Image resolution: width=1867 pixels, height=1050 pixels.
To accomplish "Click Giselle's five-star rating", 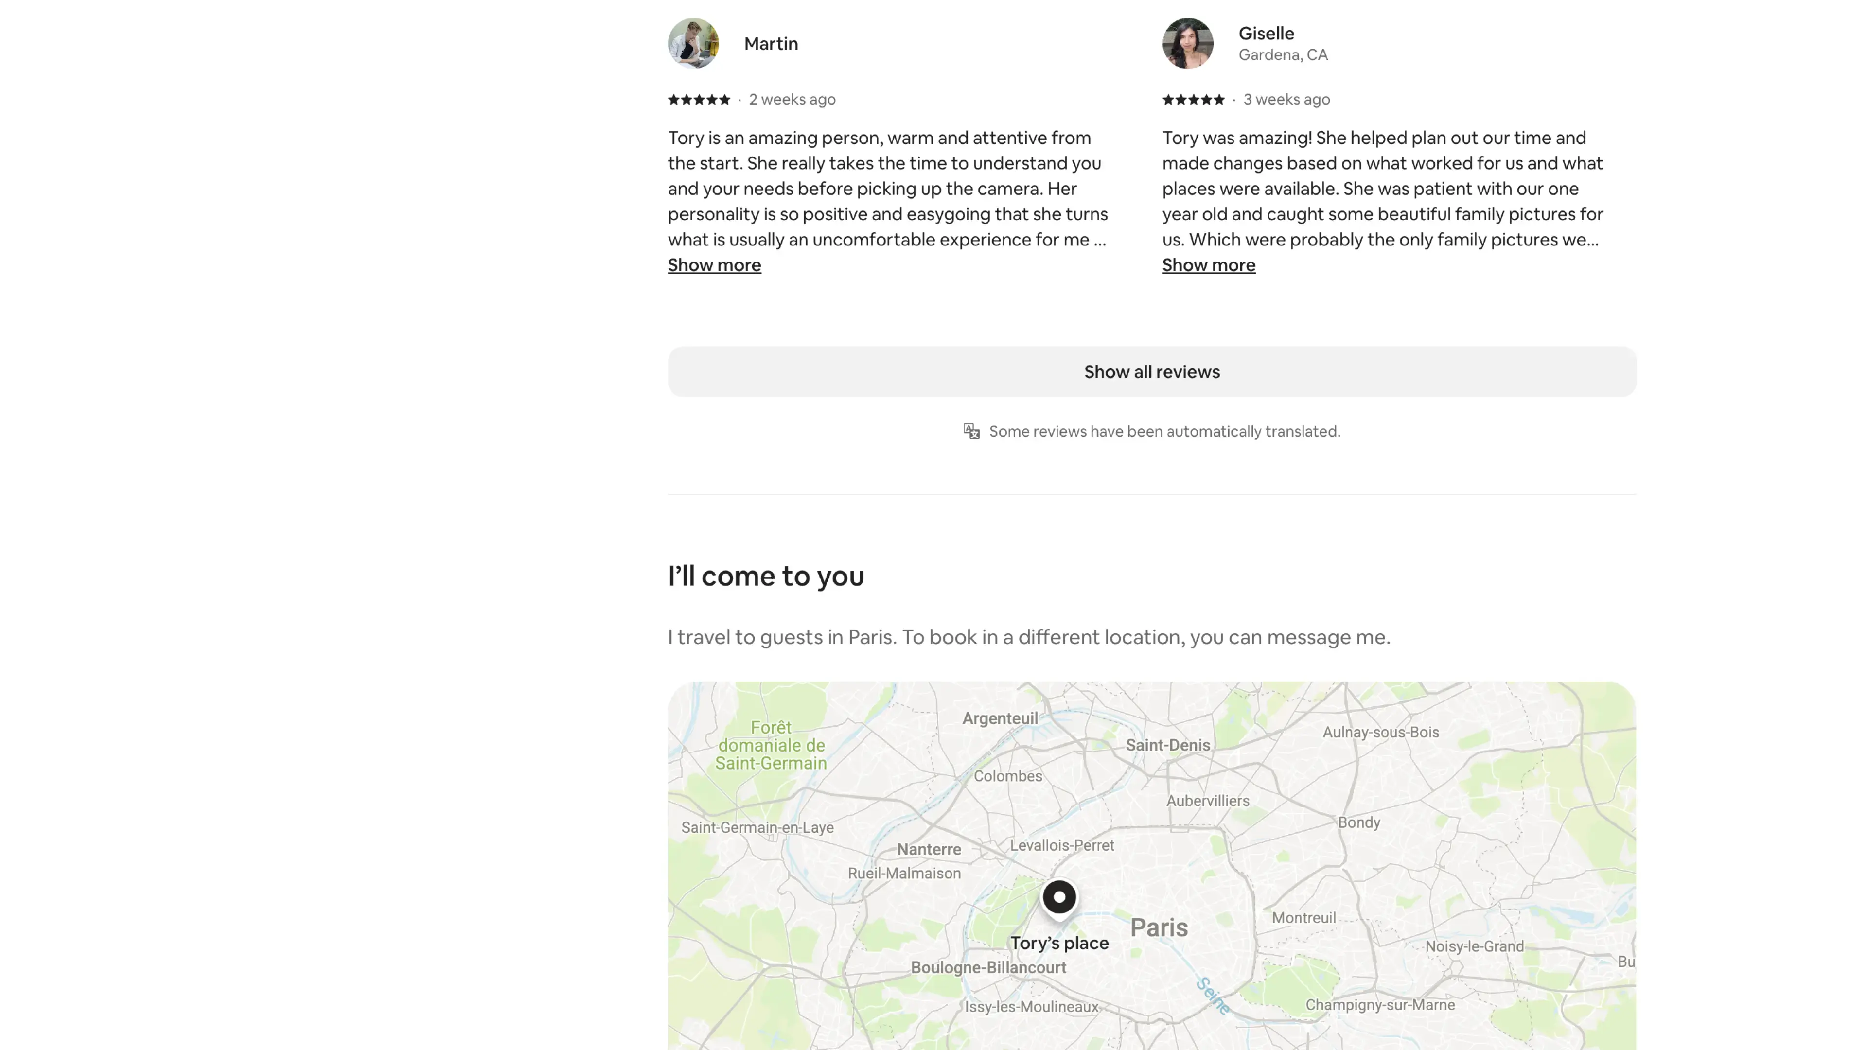I will pyautogui.click(x=1193, y=99).
